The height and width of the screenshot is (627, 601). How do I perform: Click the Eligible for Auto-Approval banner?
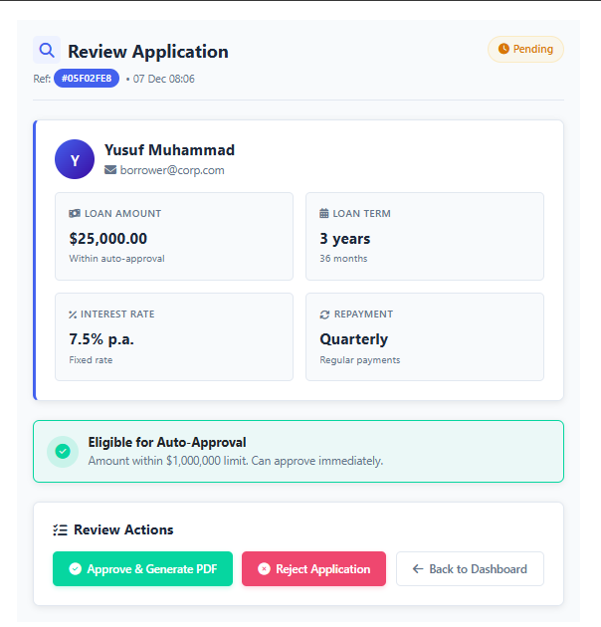click(x=299, y=451)
